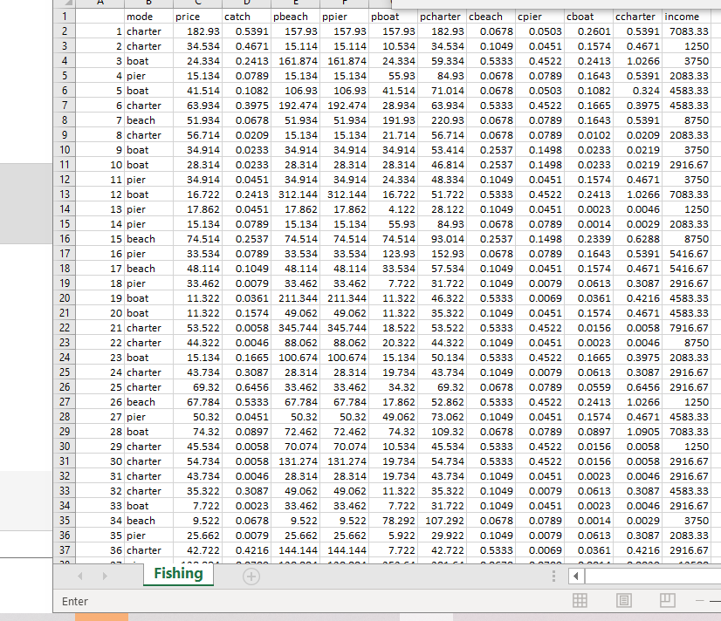Zoom out using the minus control
721x621 pixels.
click(701, 600)
